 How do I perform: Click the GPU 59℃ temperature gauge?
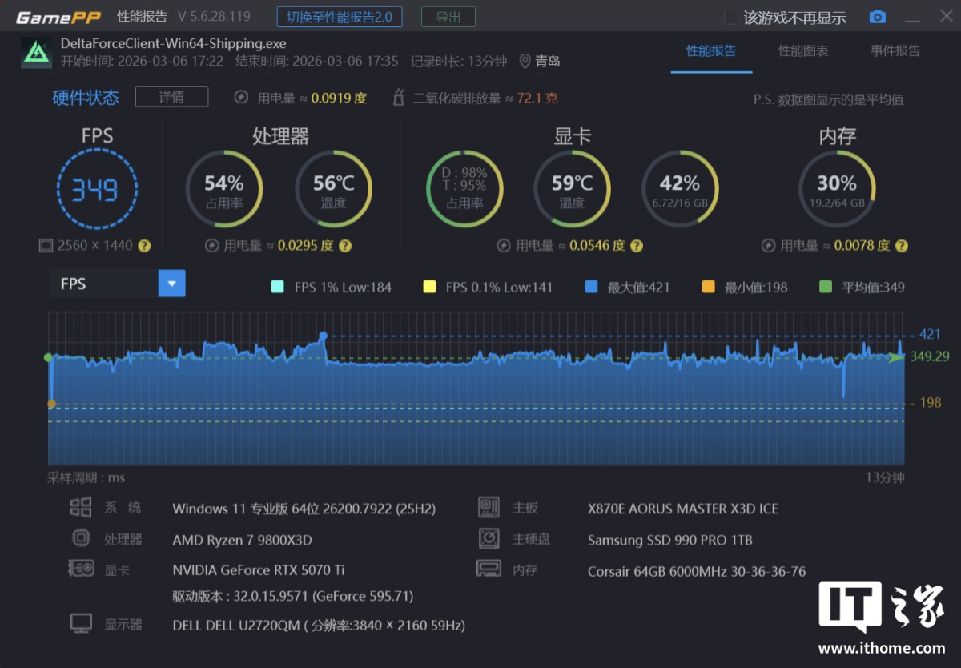tap(572, 190)
